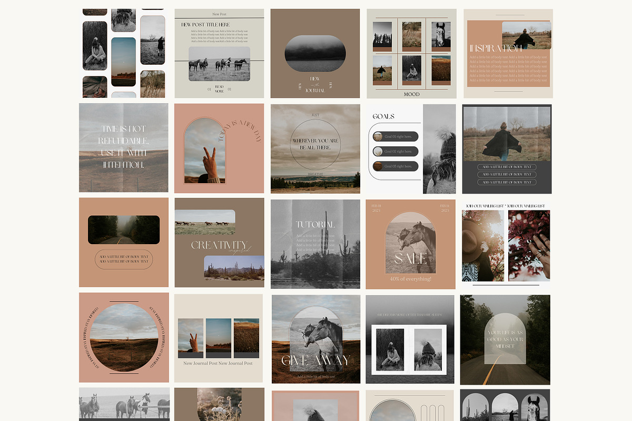Open the 'Stay inspired' circular landscape template
Image resolution: width=632 pixels, height=421 pixels.
(124, 337)
